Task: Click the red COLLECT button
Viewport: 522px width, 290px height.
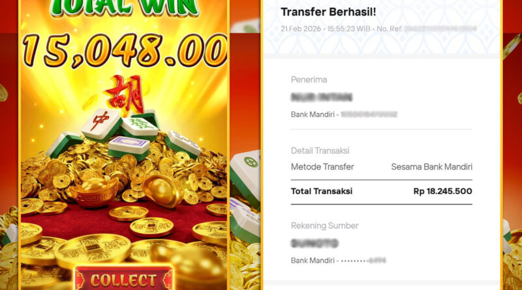Action: (x=123, y=278)
